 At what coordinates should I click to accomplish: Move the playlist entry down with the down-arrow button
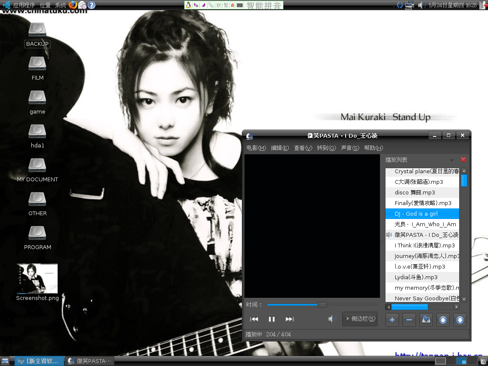(460, 320)
